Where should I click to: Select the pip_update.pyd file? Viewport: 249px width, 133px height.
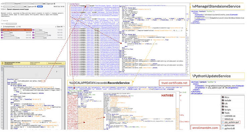(x=231, y=122)
